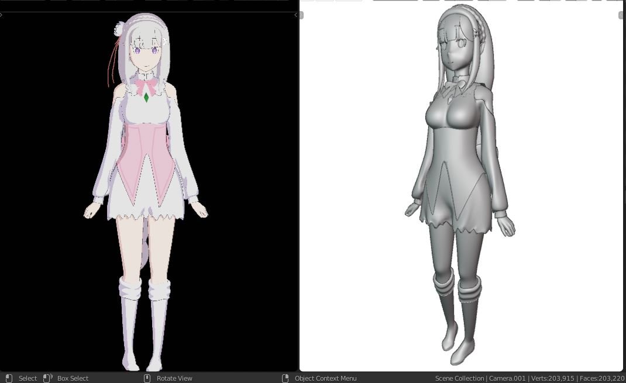Expand the toolbar tab at right viewport's left edge
Viewport: 626px width, 383px height.
[x=301, y=15]
